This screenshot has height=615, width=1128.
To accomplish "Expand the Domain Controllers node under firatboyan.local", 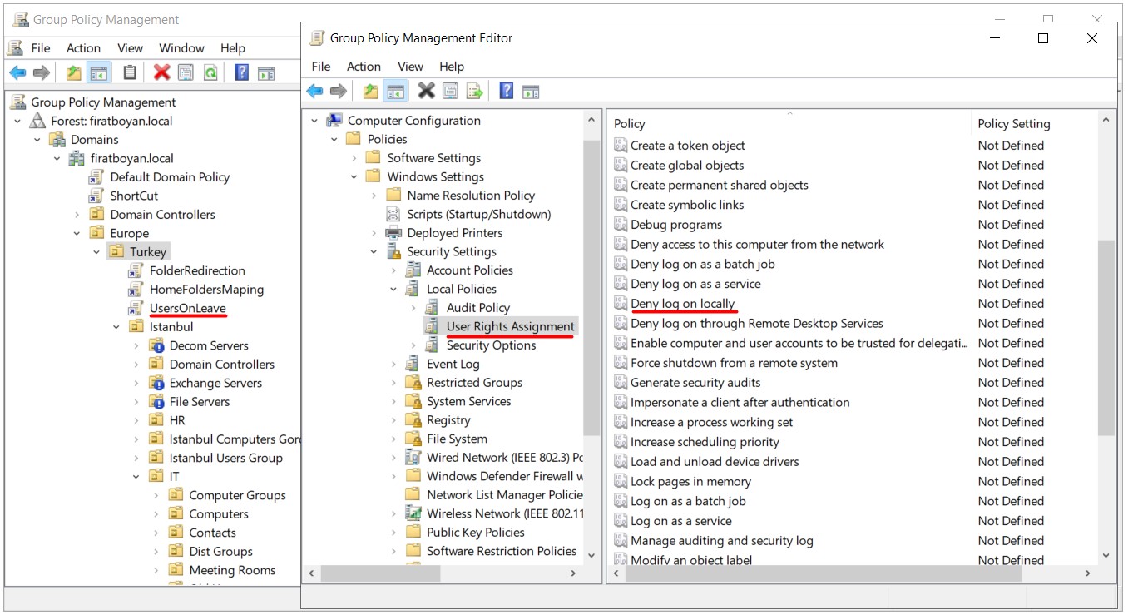I will [77, 215].
